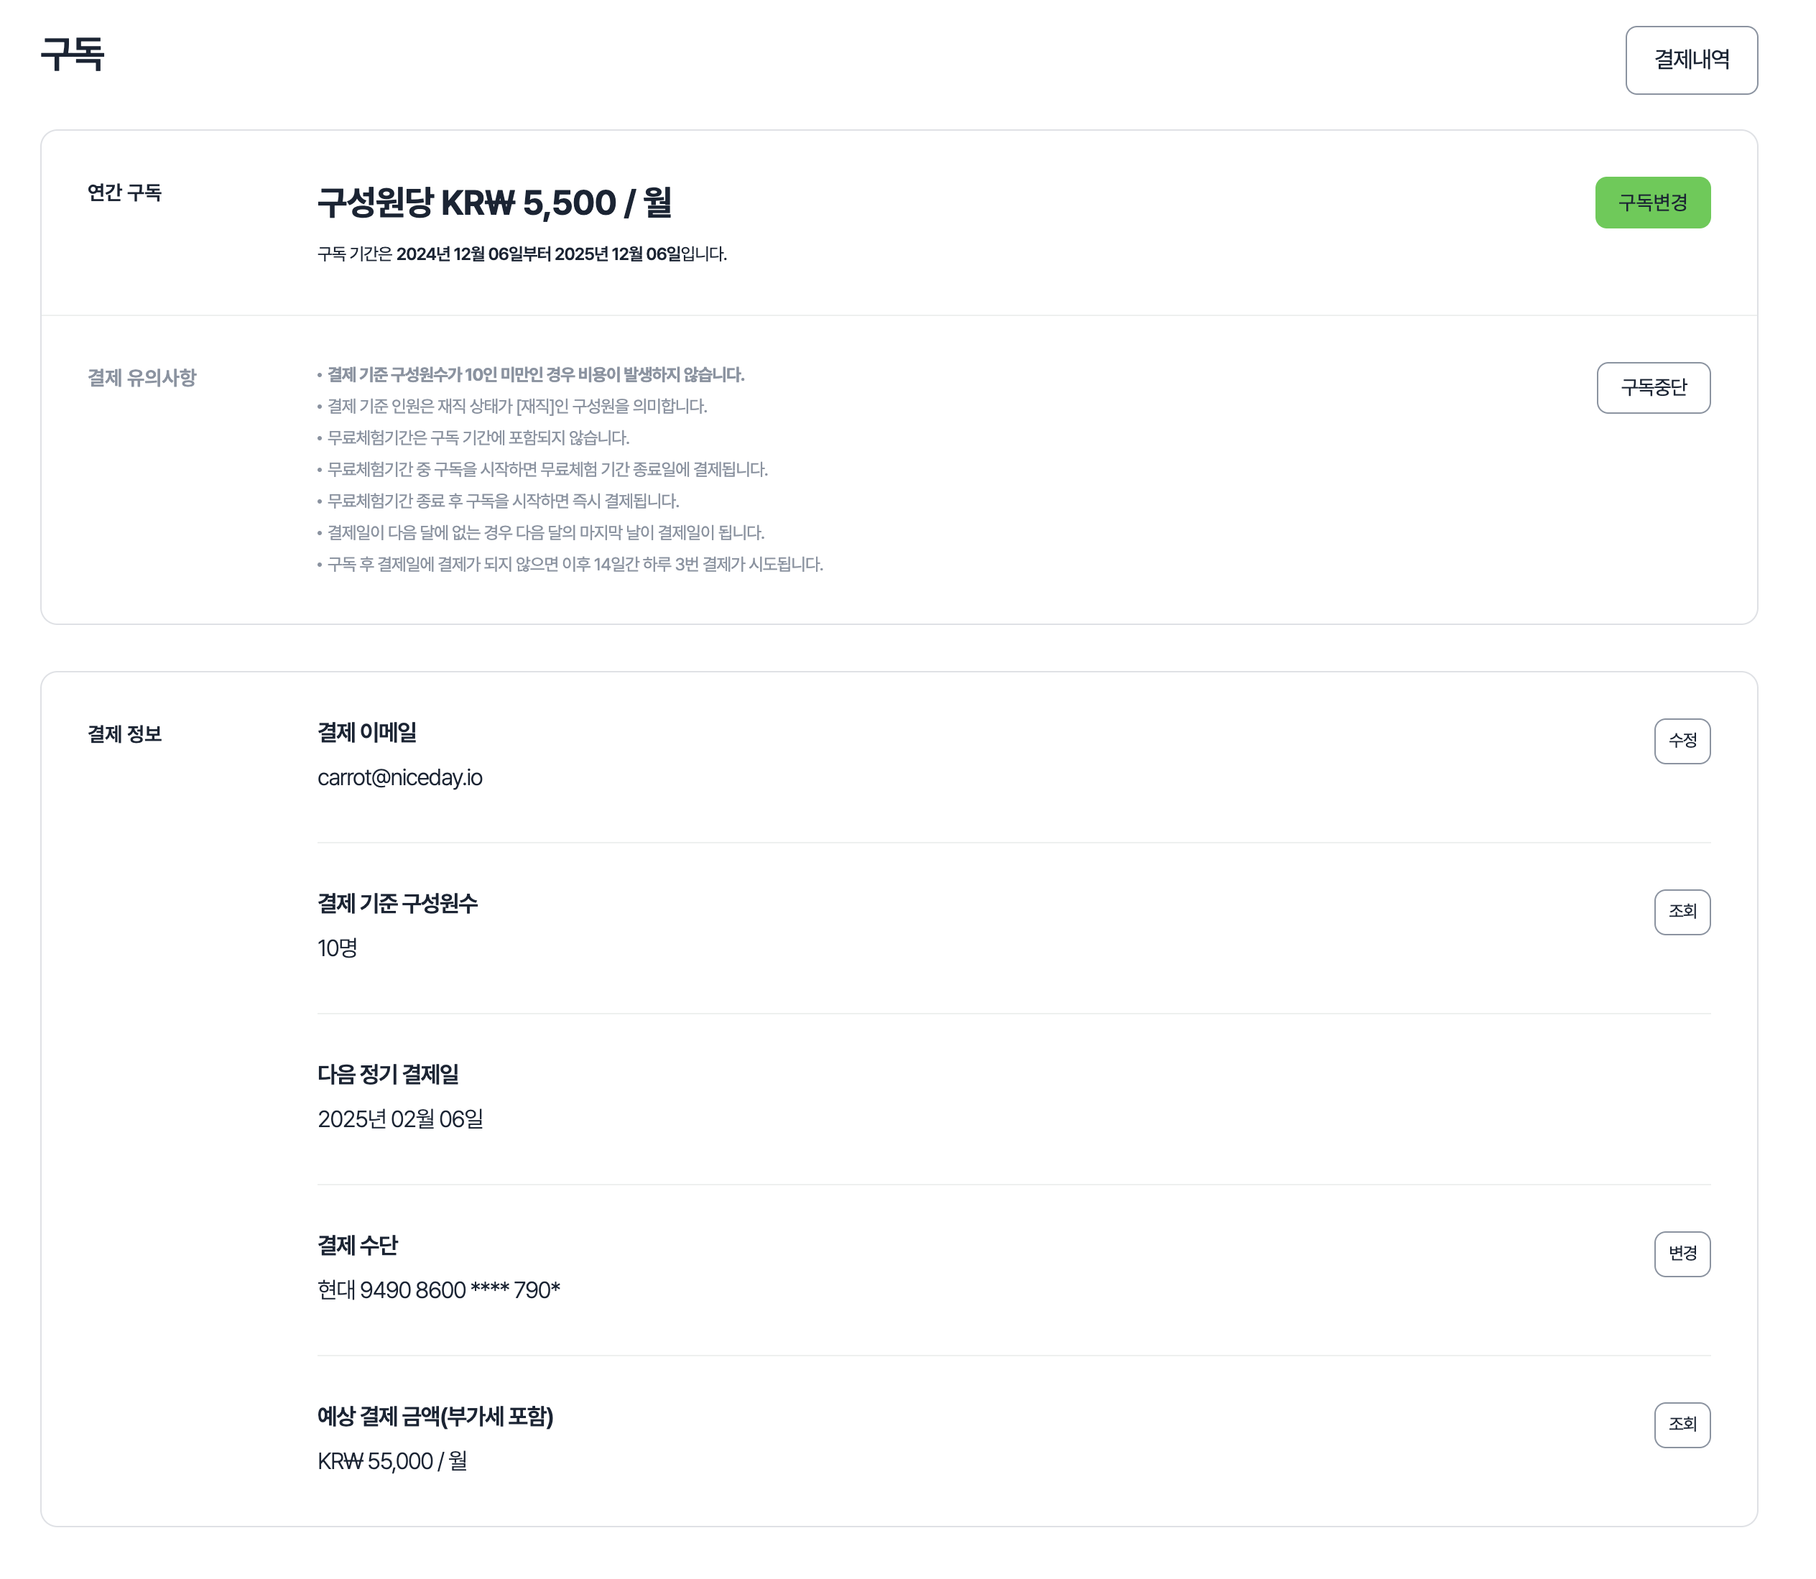The height and width of the screenshot is (1579, 1816).
Task: Click the bold notice about 10인 미만
Action: [535, 376]
